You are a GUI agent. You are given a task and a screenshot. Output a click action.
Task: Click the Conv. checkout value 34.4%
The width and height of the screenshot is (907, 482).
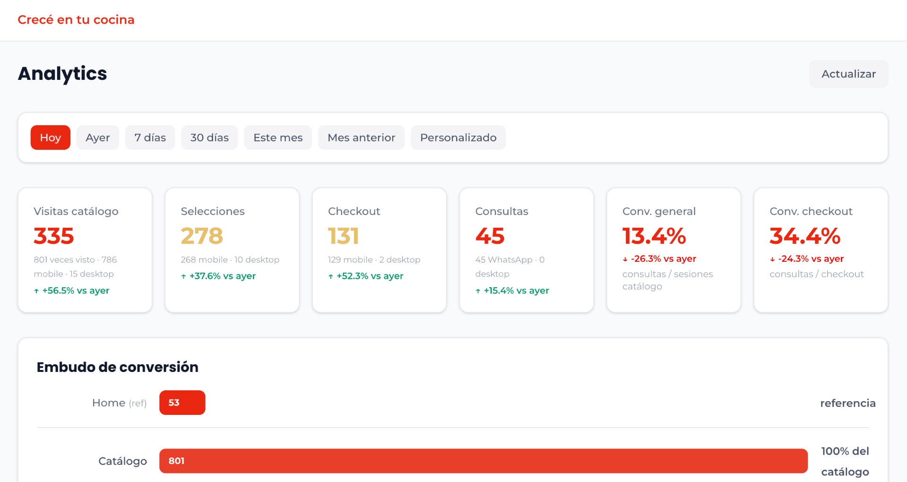(805, 236)
